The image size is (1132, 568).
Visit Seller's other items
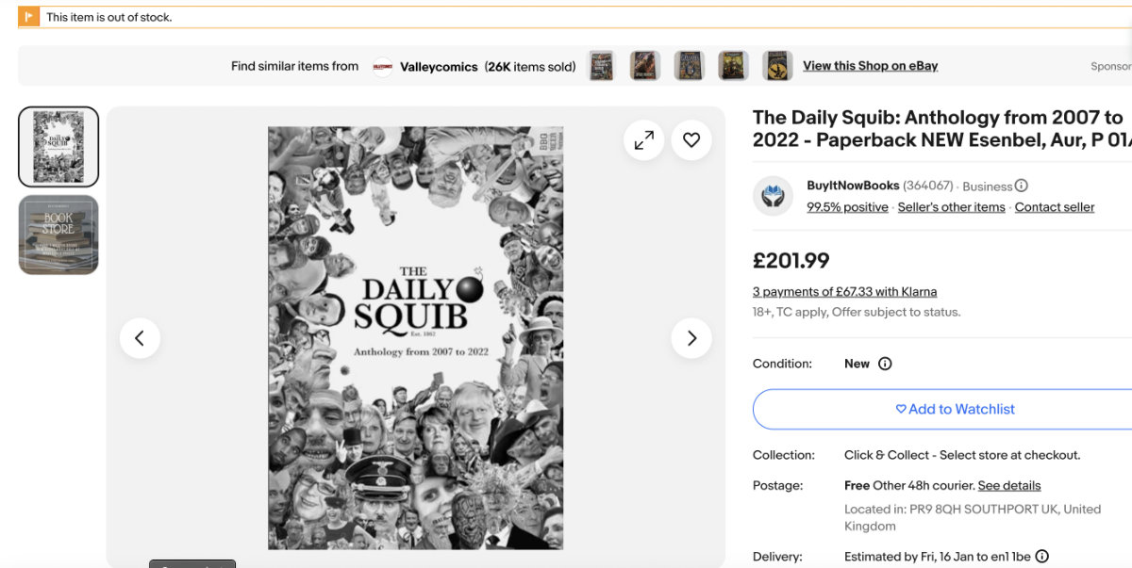click(951, 207)
